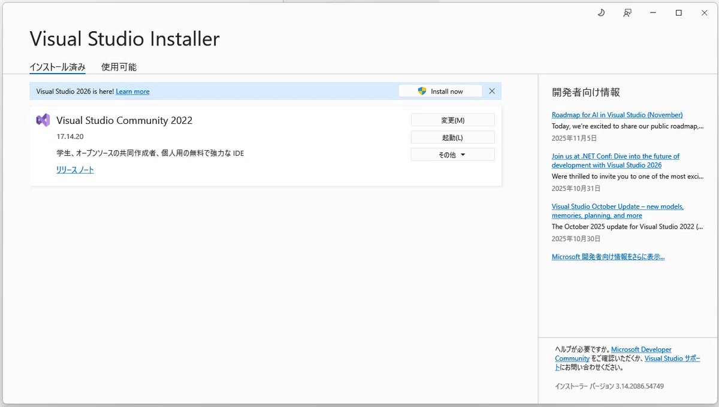Click the 変更(M) button

(453, 120)
